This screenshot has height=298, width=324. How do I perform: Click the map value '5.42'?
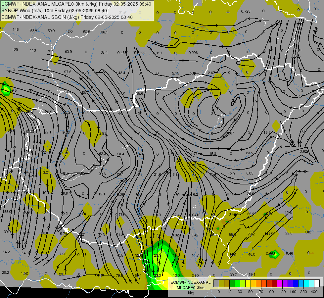coord(195,235)
